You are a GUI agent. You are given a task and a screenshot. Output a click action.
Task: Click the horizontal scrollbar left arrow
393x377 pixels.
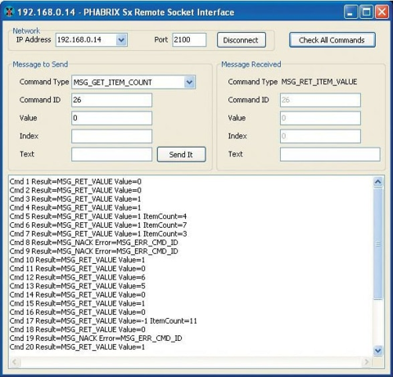click(15, 362)
